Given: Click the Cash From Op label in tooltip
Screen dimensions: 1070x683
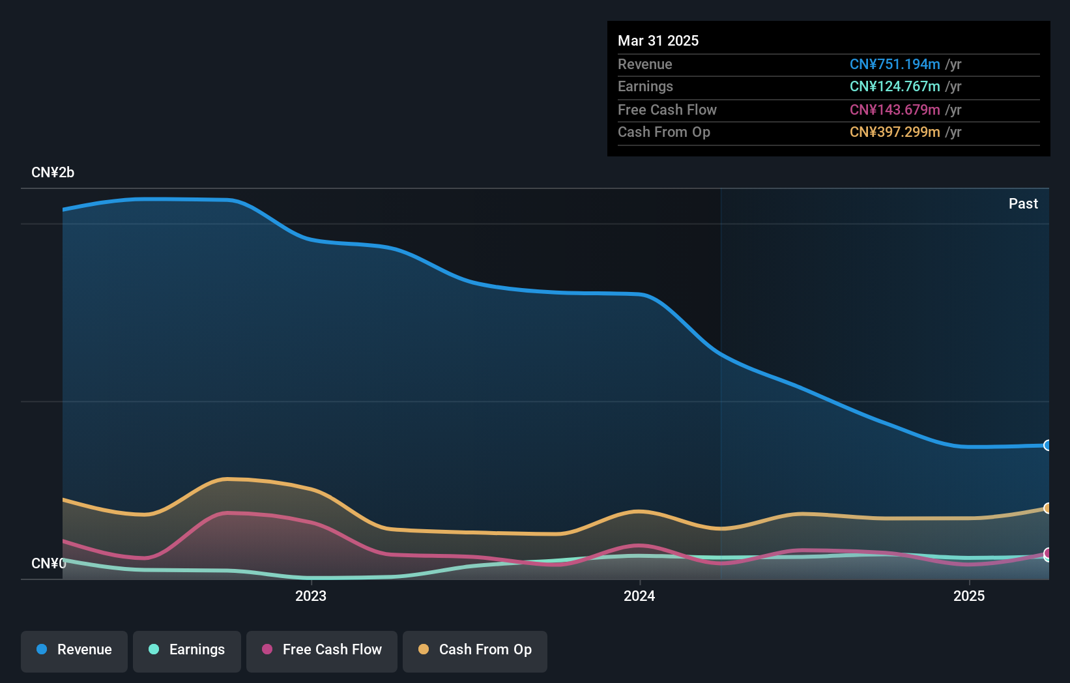Looking at the screenshot, I should pos(664,132).
